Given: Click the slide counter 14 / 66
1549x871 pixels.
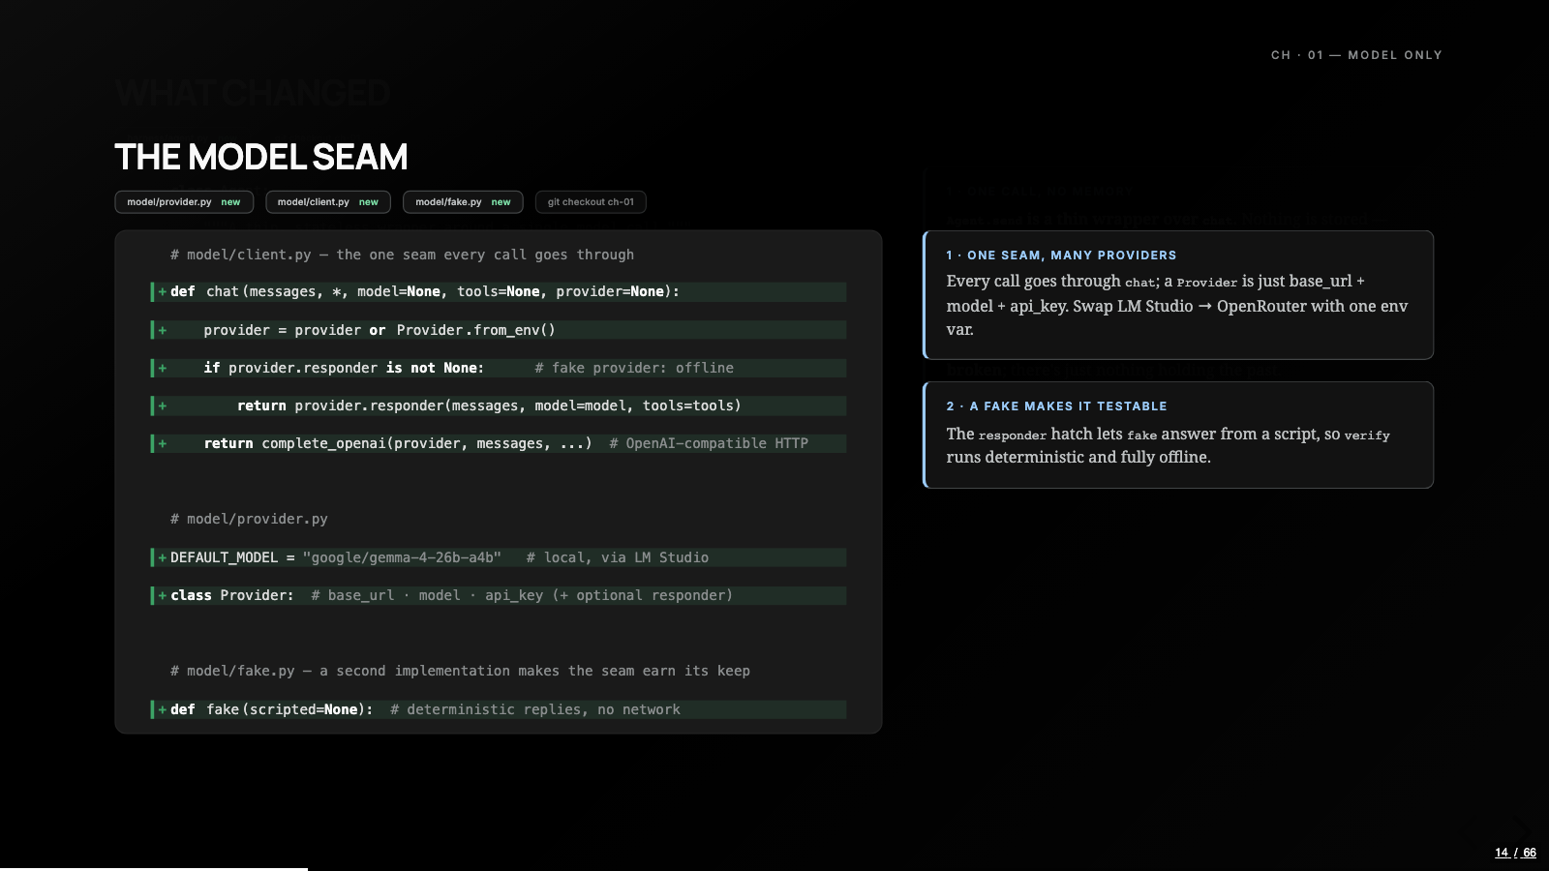Looking at the screenshot, I should click(1515, 853).
